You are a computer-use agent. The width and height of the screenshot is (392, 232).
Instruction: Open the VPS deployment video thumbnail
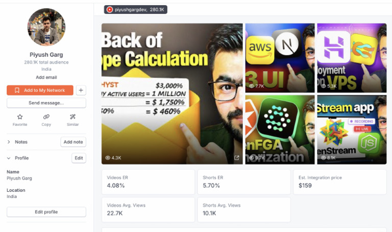352,58
